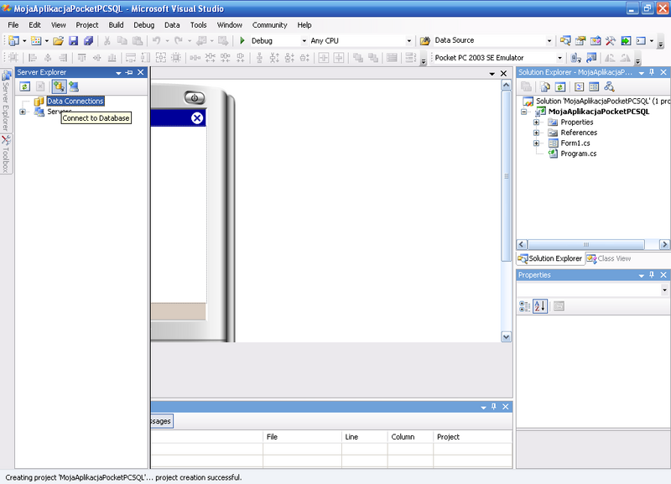
Task: Sort error list by Line column
Action: pos(365,437)
